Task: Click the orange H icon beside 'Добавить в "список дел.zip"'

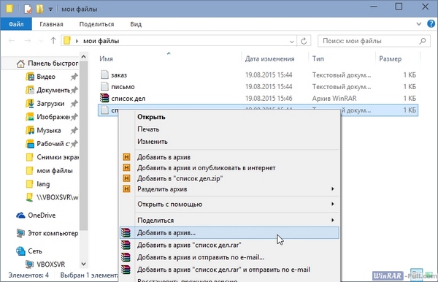Action: click(x=126, y=178)
